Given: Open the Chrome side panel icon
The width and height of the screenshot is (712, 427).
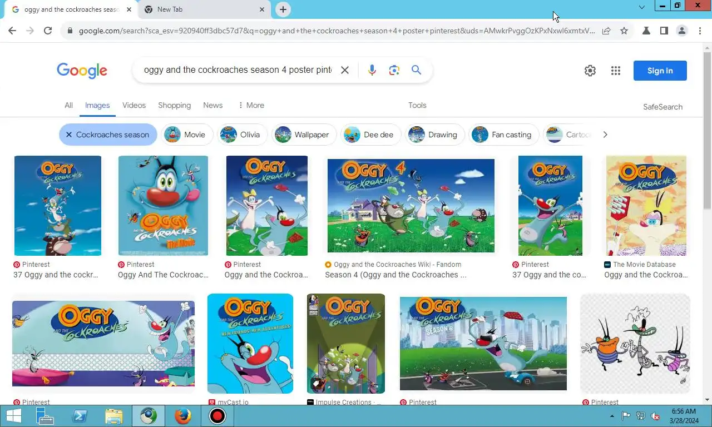Looking at the screenshot, I should pos(664,31).
